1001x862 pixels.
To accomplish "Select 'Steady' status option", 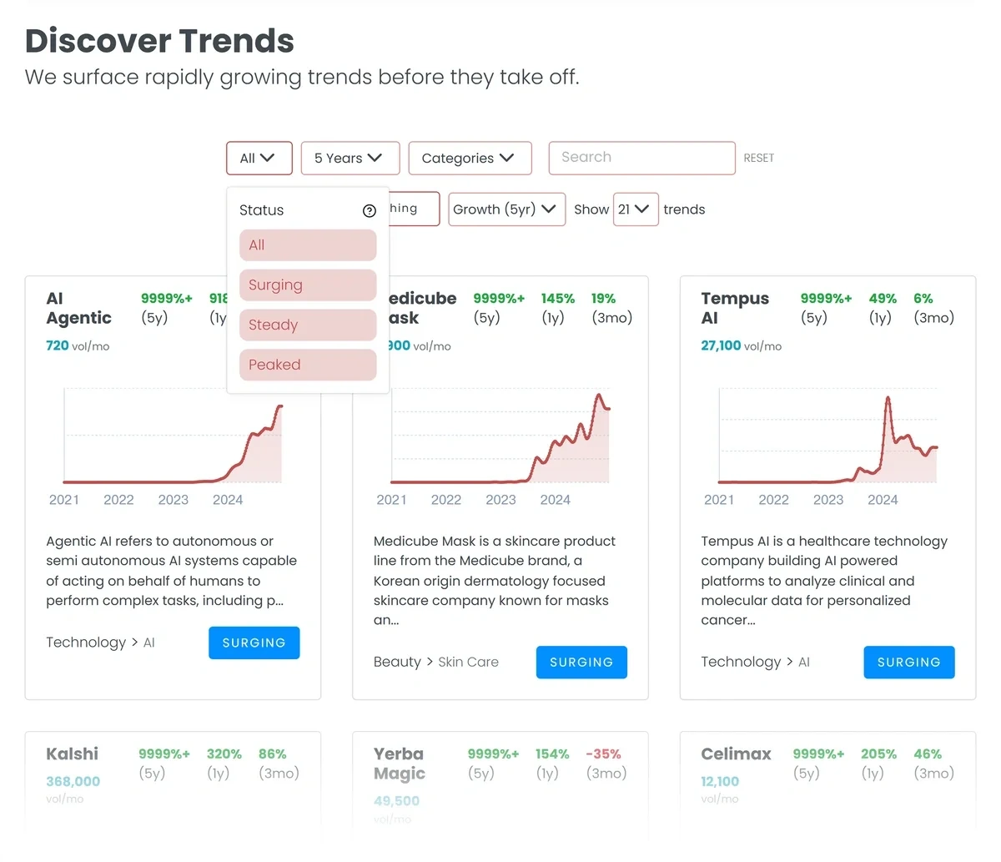I will click(x=307, y=325).
